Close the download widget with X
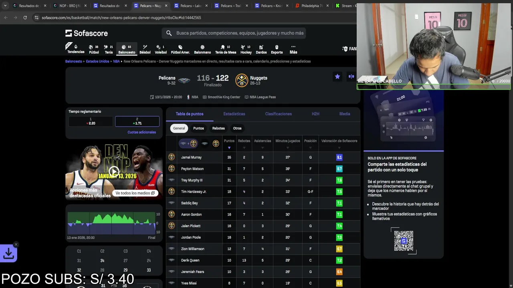513x288 pixels. [x=16, y=244]
